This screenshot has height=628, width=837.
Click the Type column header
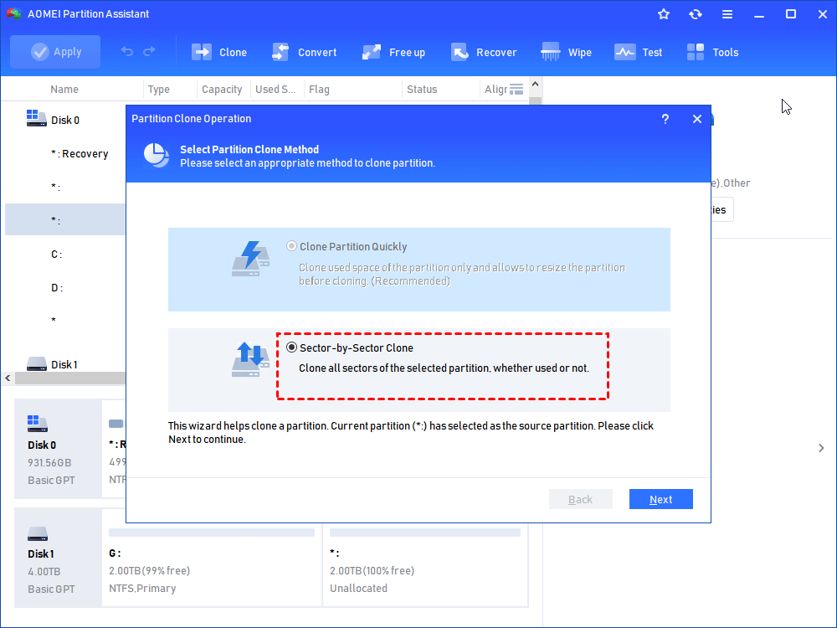pos(158,90)
